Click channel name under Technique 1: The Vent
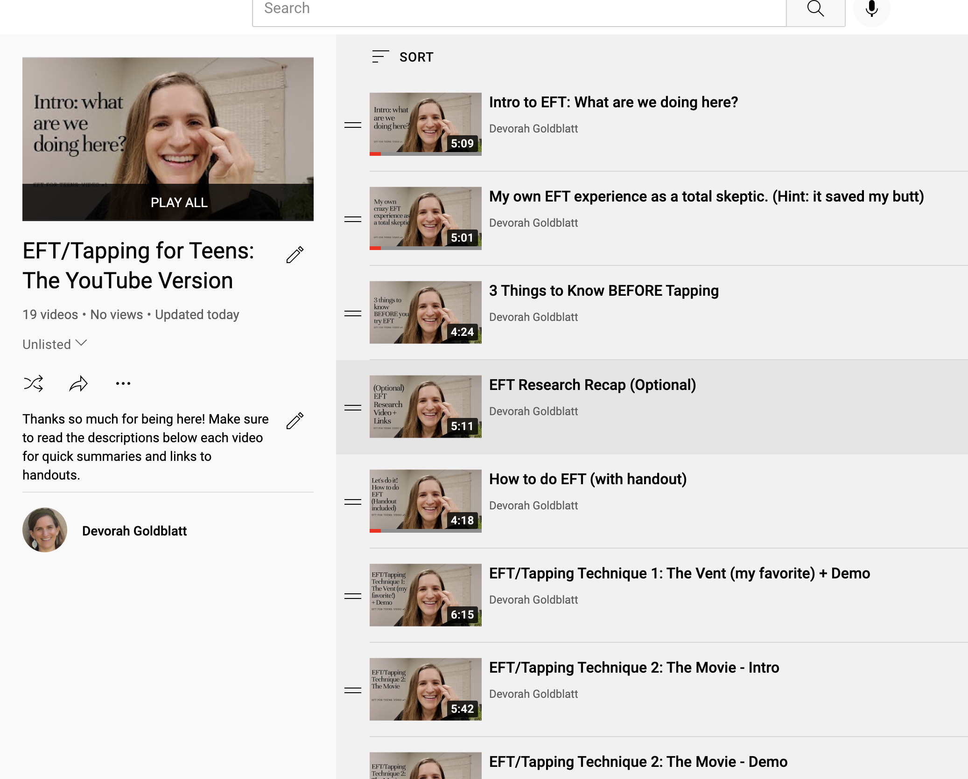The width and height of the screenshot is (968, 779). 533,600
